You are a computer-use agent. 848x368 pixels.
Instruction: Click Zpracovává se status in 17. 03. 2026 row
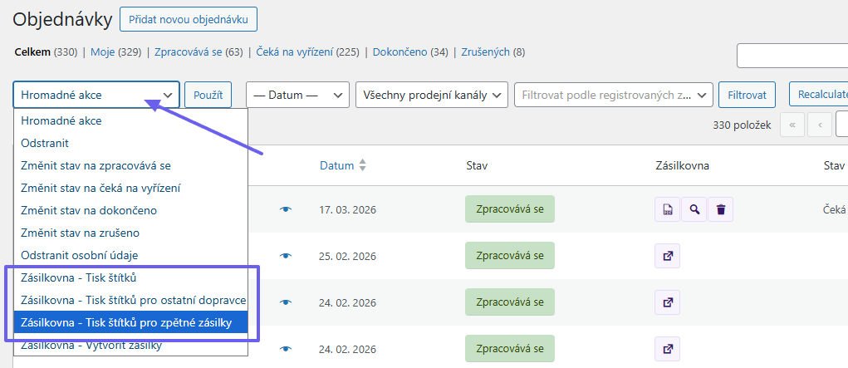[510, 209]
